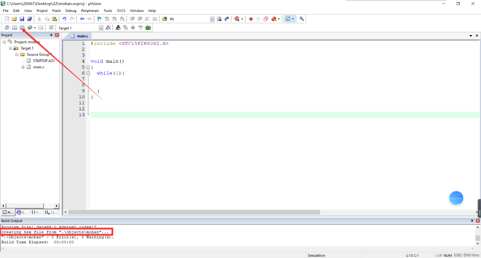The image size is (481, 258).
Task: Open the Target 1 selection dropdown
Action: 101,28
